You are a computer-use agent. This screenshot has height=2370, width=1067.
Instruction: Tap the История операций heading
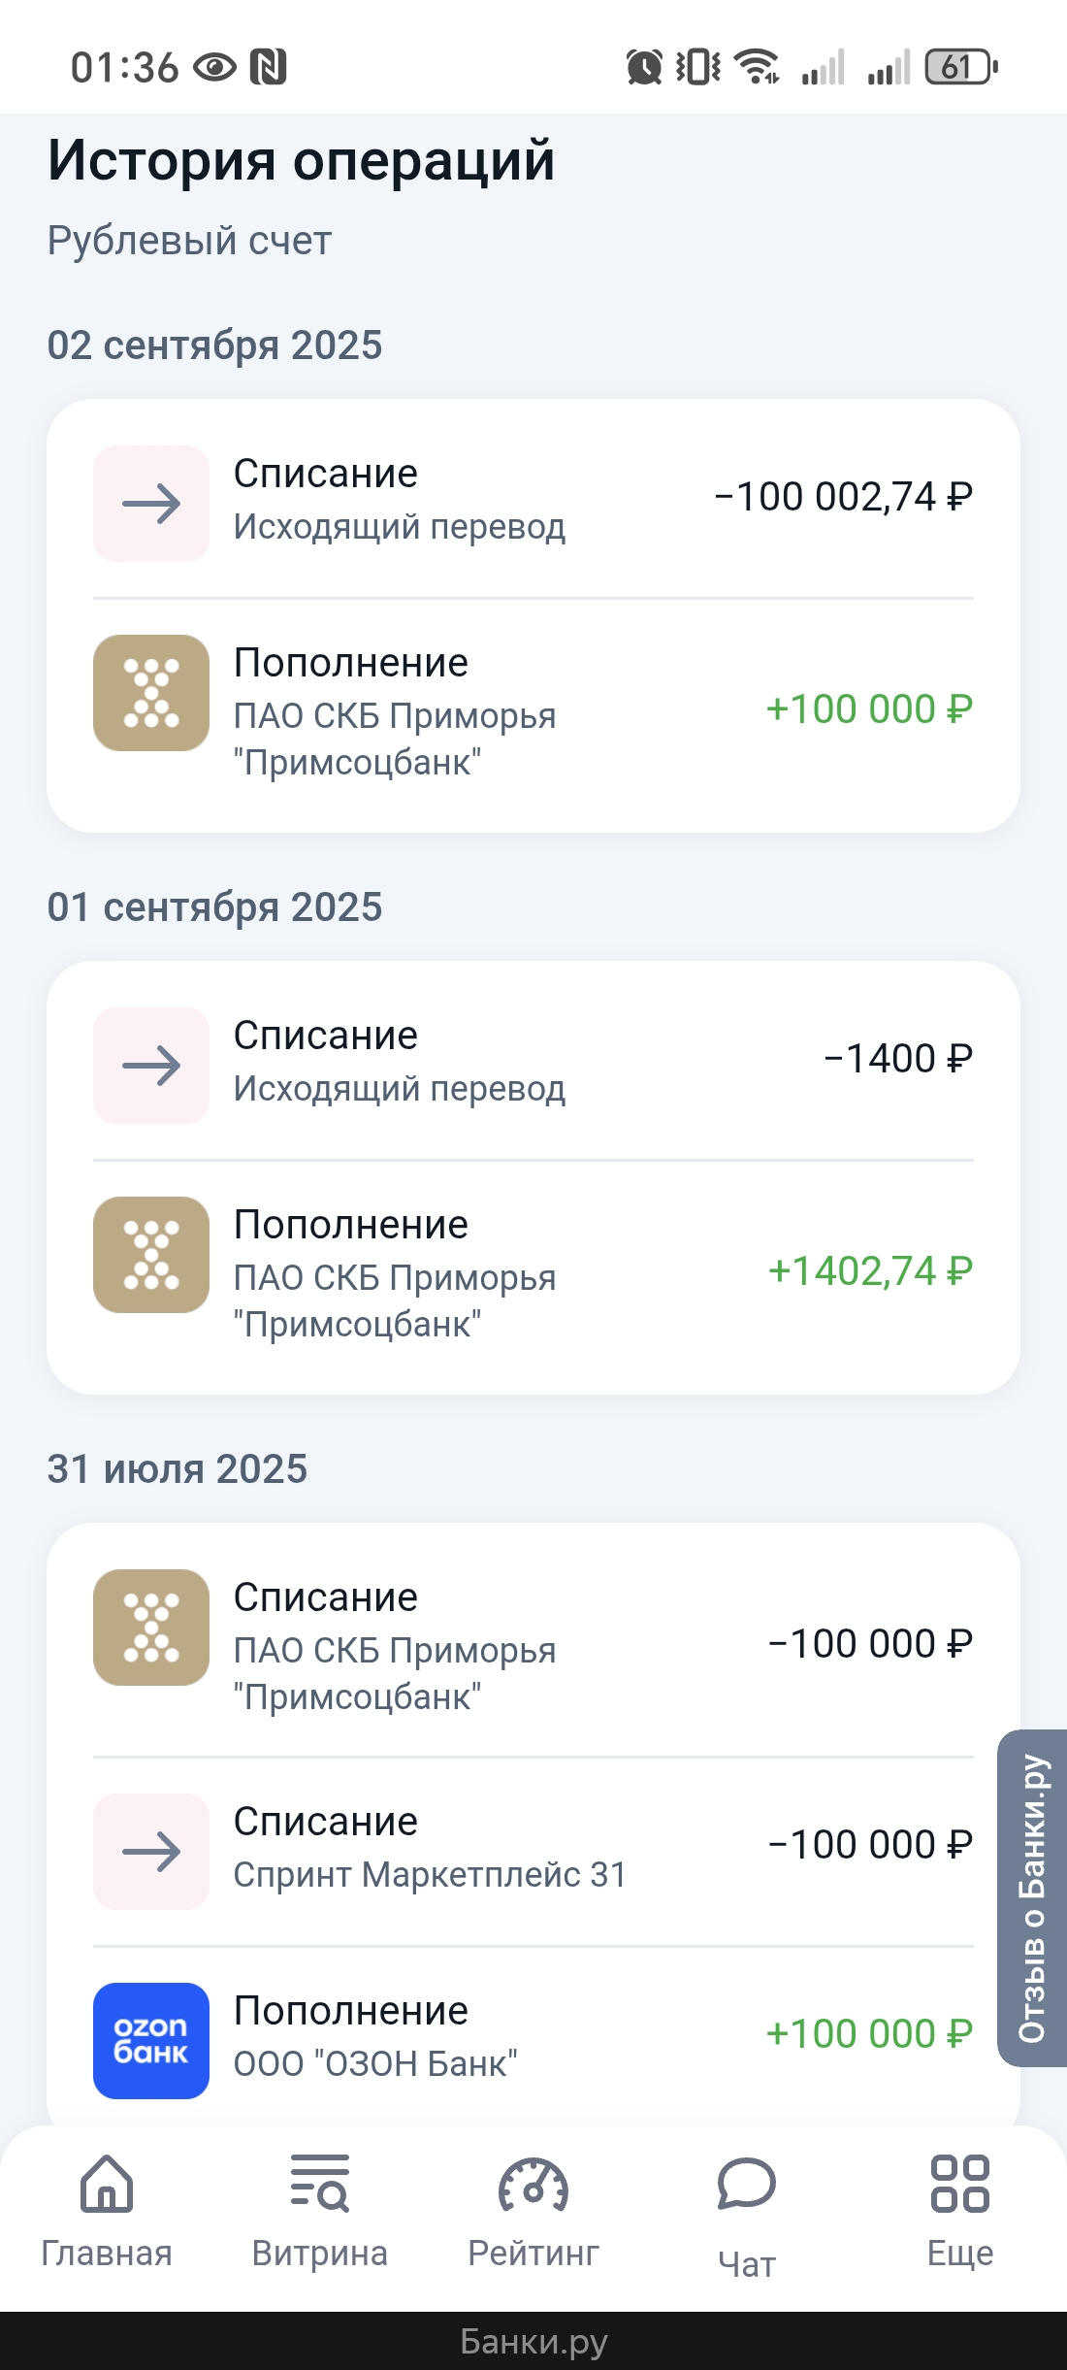coord(302,160)
